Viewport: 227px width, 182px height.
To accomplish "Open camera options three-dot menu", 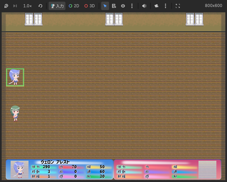I will click(165, 6).
